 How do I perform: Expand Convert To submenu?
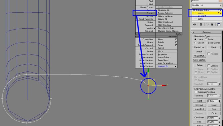167,66
